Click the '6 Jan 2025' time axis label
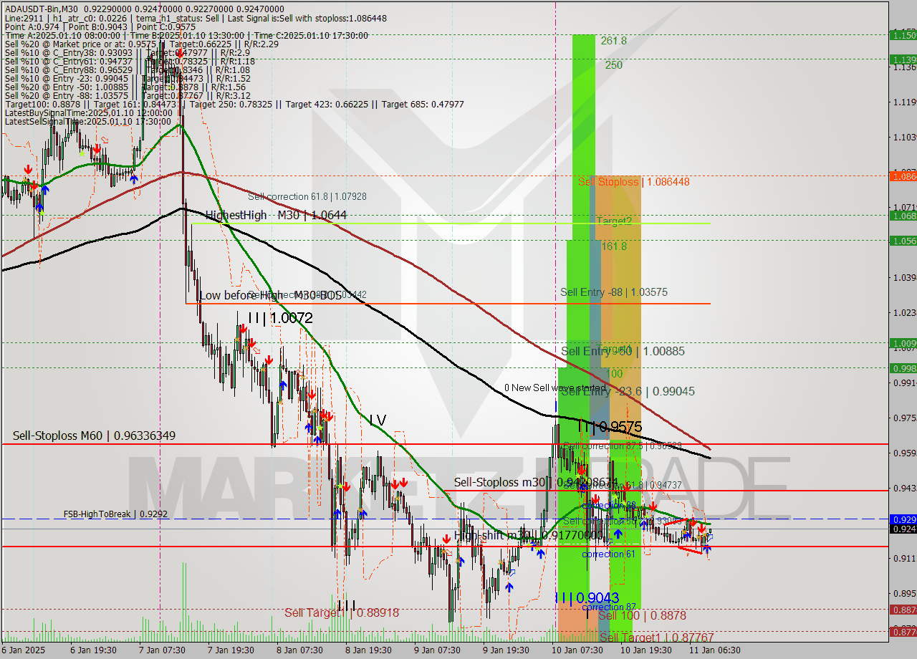 (23, 650)
